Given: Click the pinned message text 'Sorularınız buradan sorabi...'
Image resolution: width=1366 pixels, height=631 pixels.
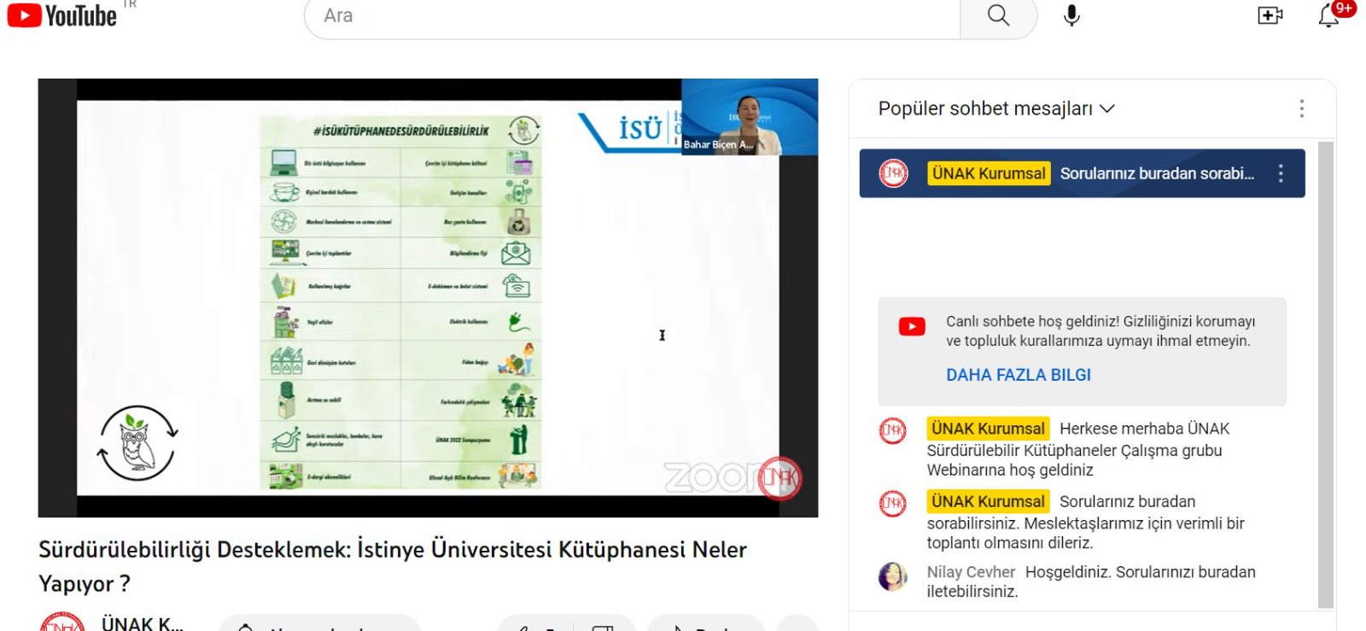Looking at the screenshot, I should coord(1157,173).
